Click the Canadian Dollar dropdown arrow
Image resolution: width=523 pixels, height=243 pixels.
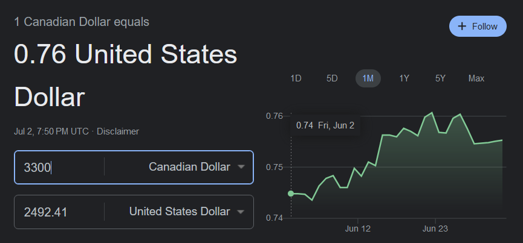(241, 167)
